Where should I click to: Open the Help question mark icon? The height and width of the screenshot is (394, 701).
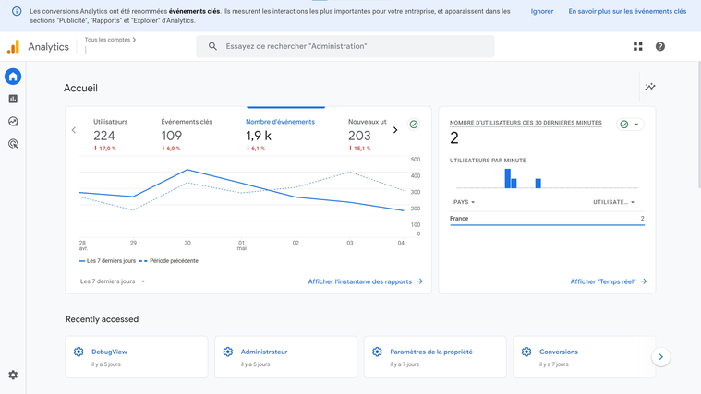click(x=660, y=46)
